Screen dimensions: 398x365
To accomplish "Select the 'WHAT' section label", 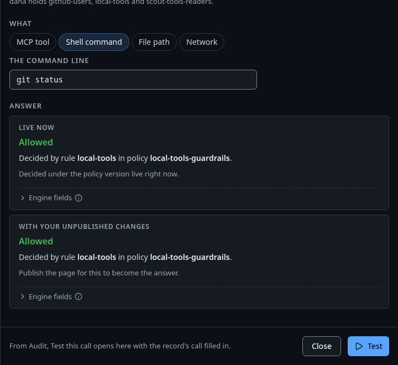I will click(x=20, y=24).
